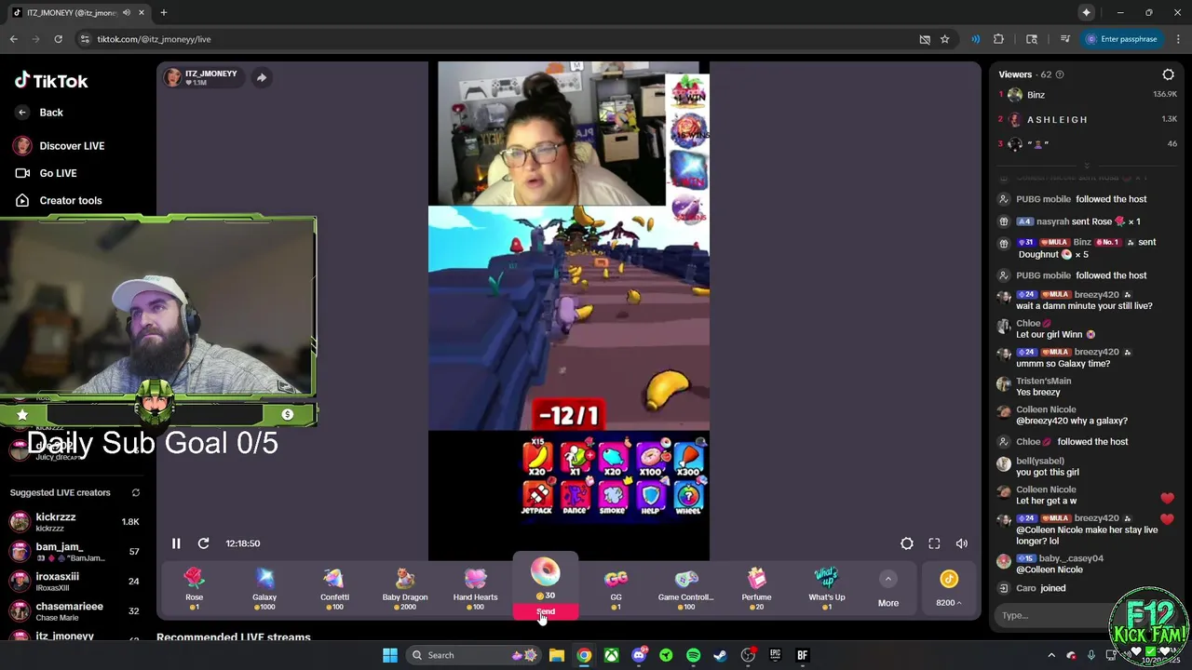Image resolution: width=1192 pixels, height=670 pixels.
Task: Pick the Hand Hearts gift
Action: click(475, 588)
